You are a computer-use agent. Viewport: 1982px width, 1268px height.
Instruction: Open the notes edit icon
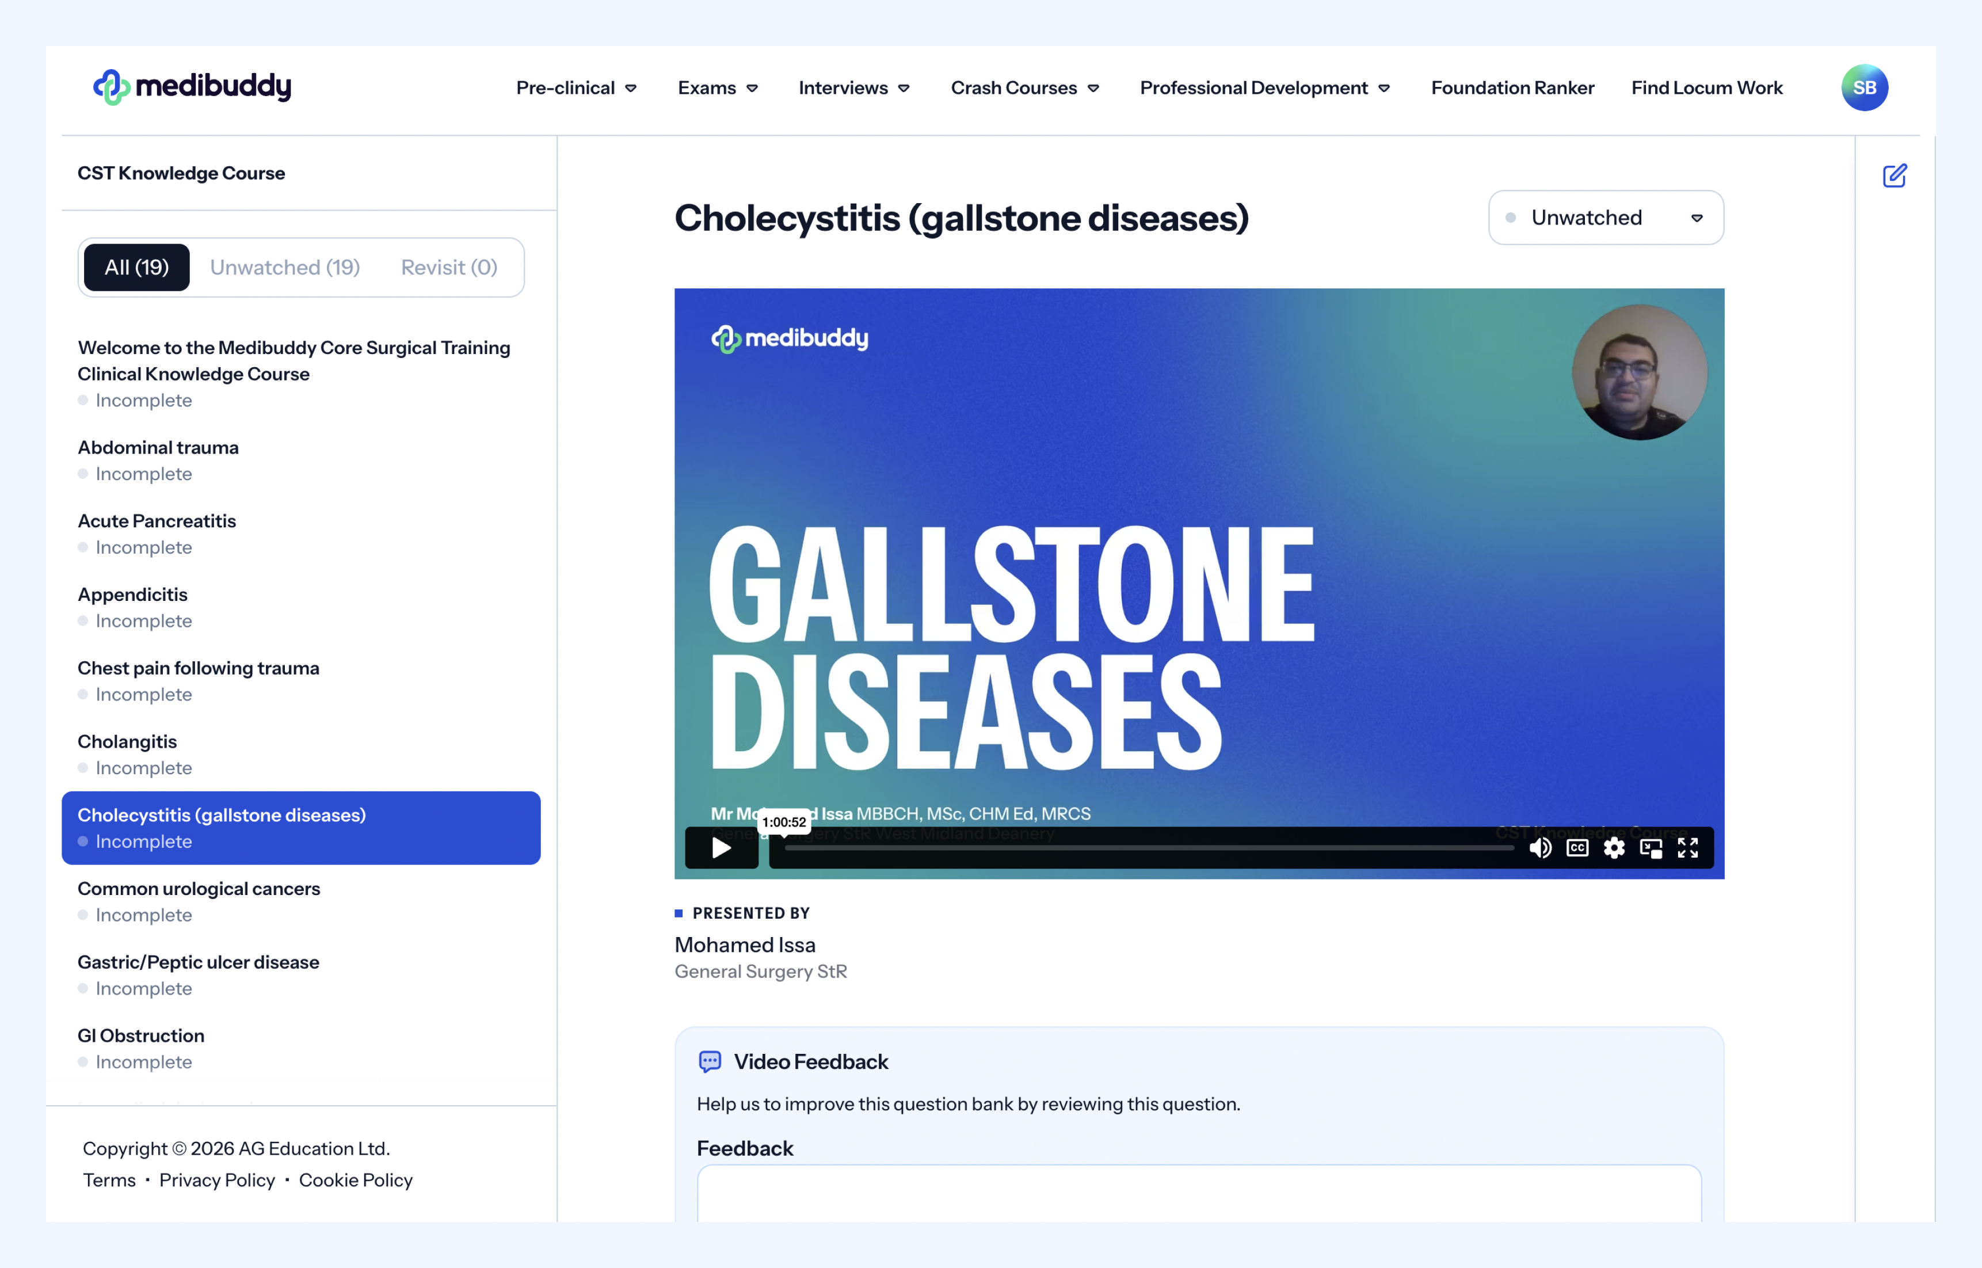pos(1894,176)
